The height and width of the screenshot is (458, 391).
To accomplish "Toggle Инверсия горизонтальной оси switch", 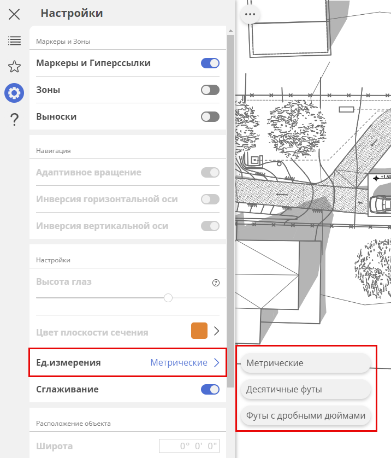I will point(210,199).
